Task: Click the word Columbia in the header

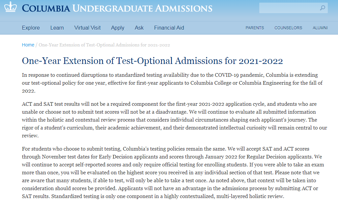Action: (x=46, y=8)
